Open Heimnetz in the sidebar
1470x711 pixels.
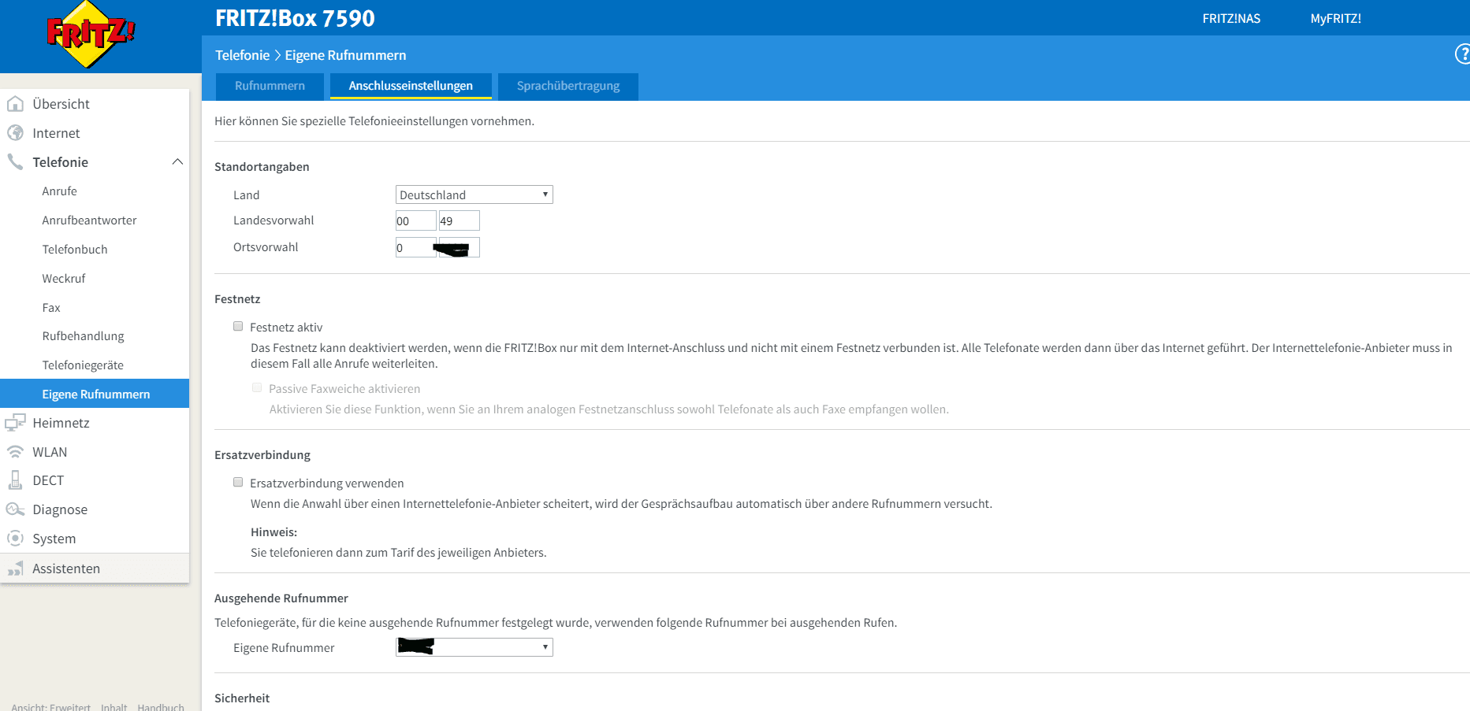click(61, 423)
